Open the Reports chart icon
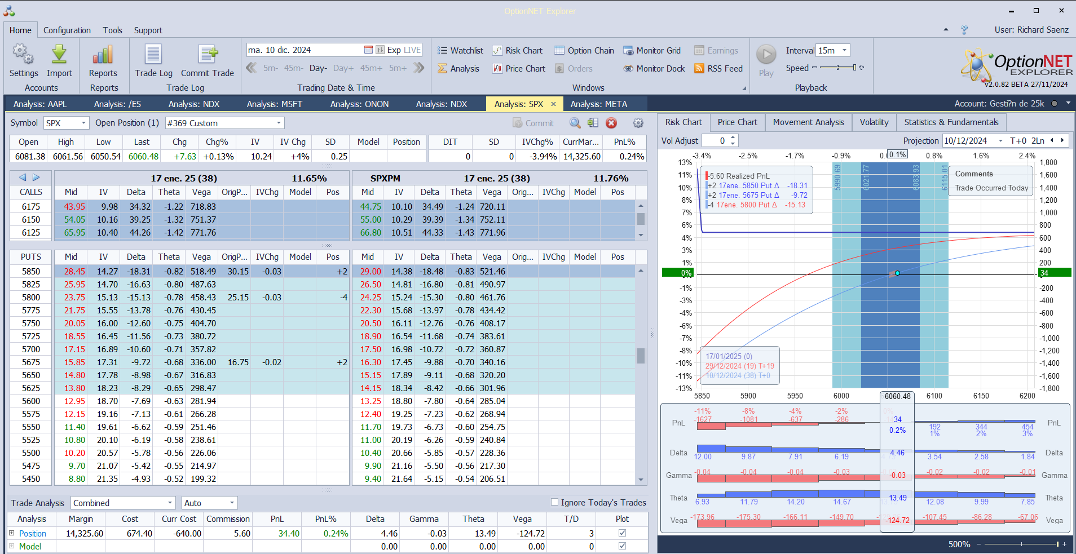 click(103, 61)
